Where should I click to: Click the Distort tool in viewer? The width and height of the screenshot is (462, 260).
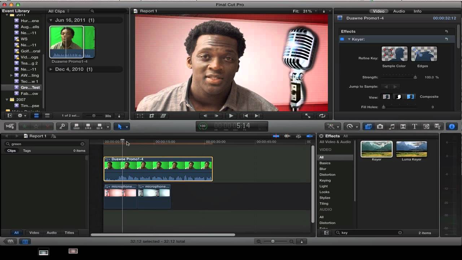(x=163, y=116)
